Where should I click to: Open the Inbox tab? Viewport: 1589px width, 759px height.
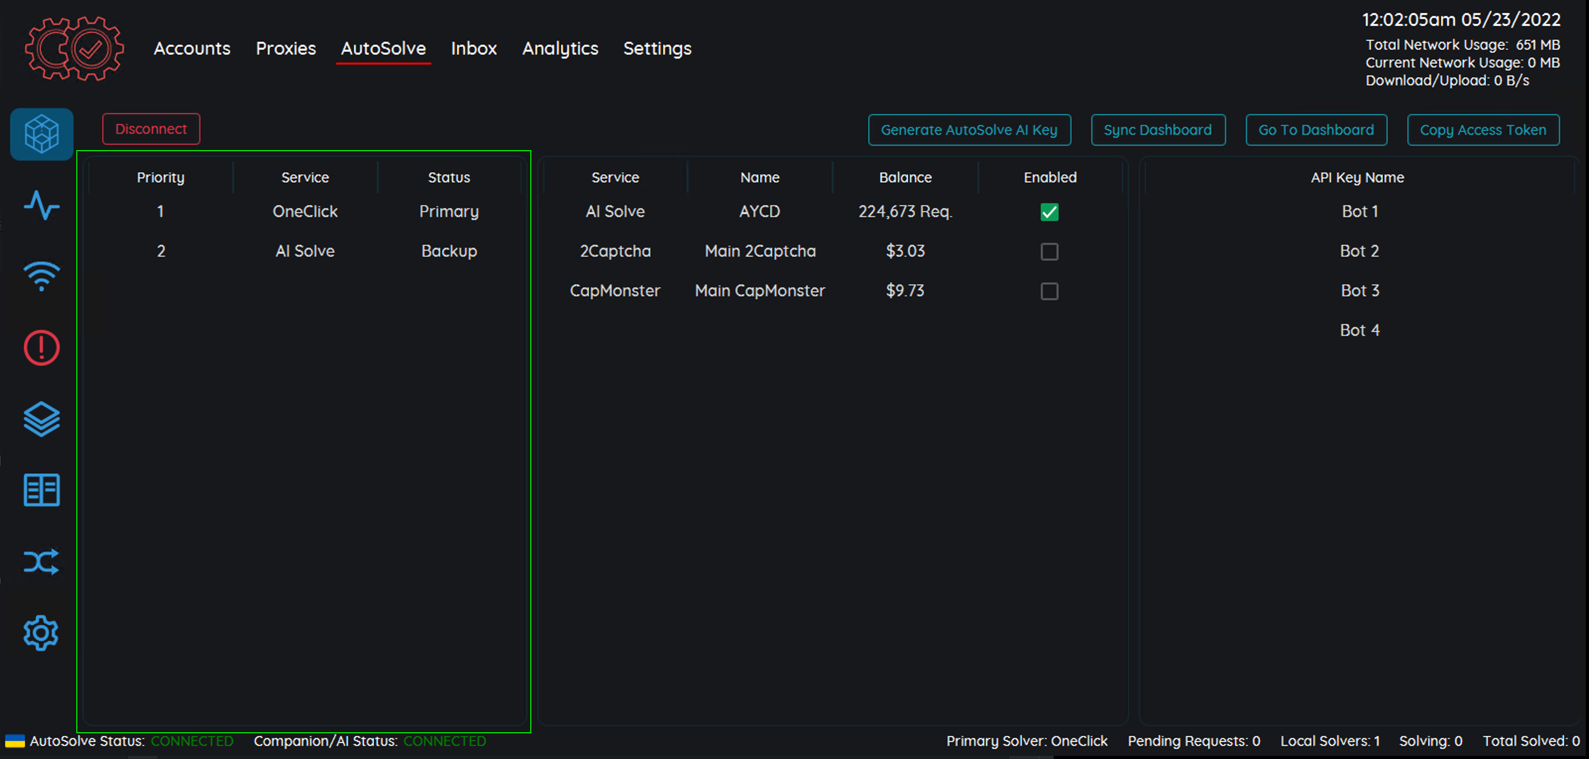[x=474, y=48]
